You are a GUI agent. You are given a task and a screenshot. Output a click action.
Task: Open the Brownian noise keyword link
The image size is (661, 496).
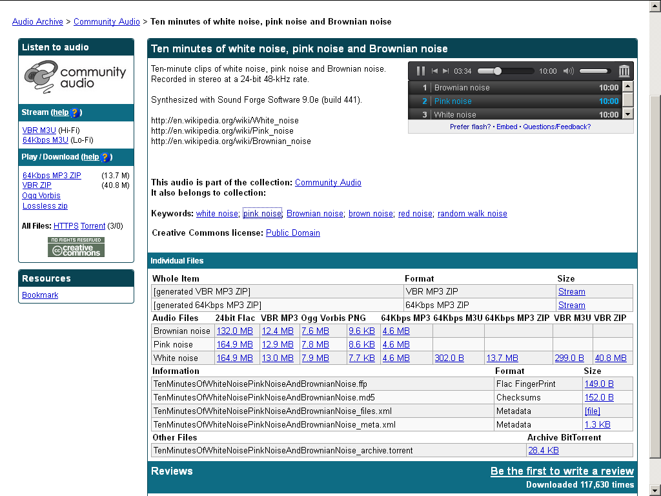[x=315, y=213]
